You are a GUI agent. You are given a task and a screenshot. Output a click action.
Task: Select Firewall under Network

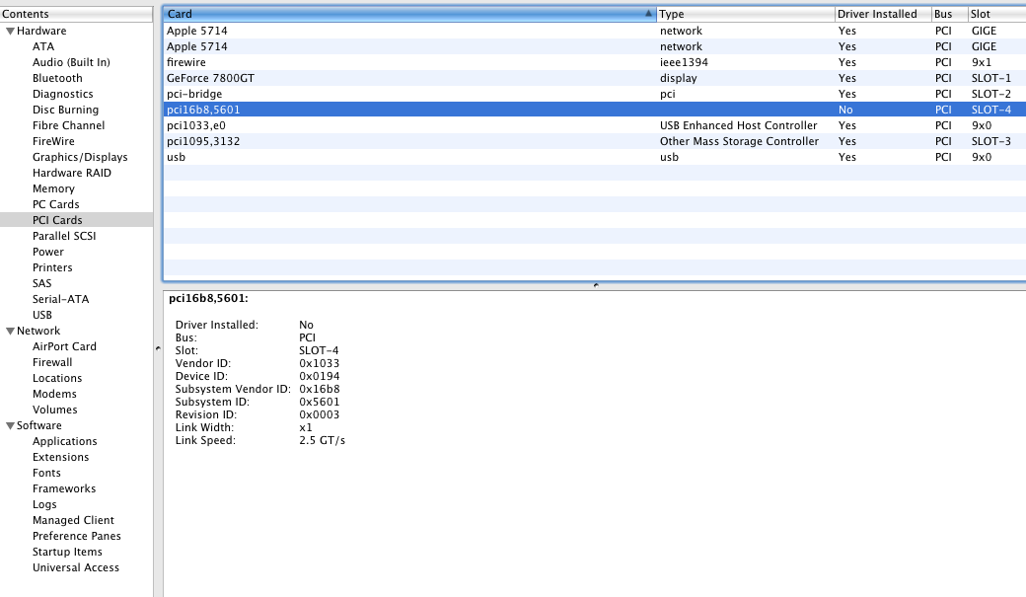pos(52,363)
